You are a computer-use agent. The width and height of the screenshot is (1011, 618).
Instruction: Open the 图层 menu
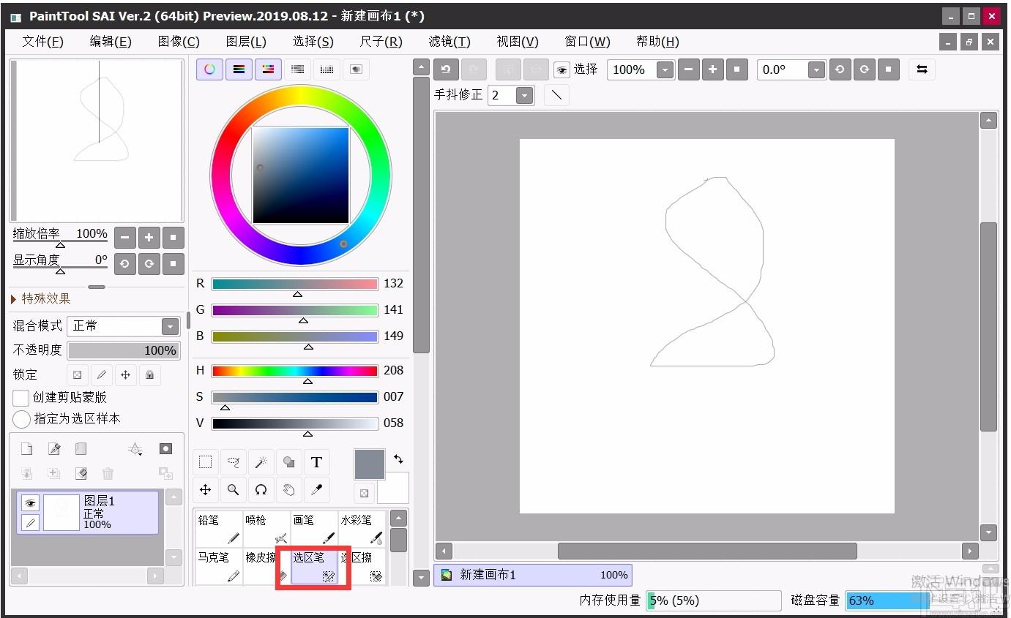click(246, 42)
